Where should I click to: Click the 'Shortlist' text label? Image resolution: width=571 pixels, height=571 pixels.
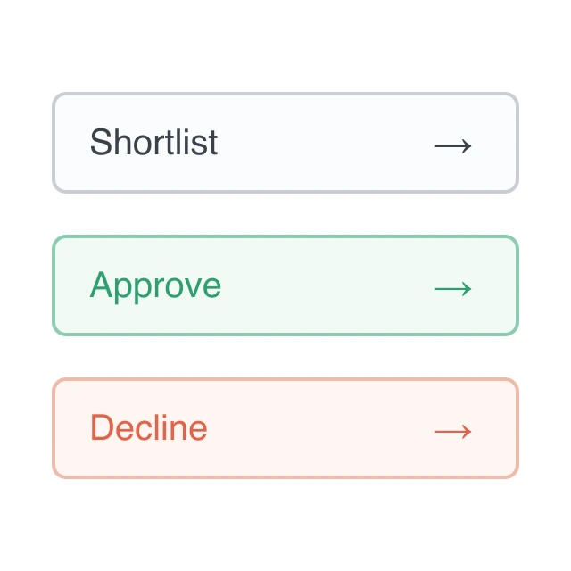pos(153,142)
